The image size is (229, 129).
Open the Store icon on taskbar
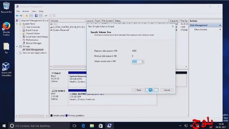tap(101, 126)
